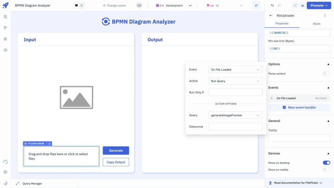The image size is (334, 188).
Task: Open app settings gear in left sidebar
Action: 5,50
